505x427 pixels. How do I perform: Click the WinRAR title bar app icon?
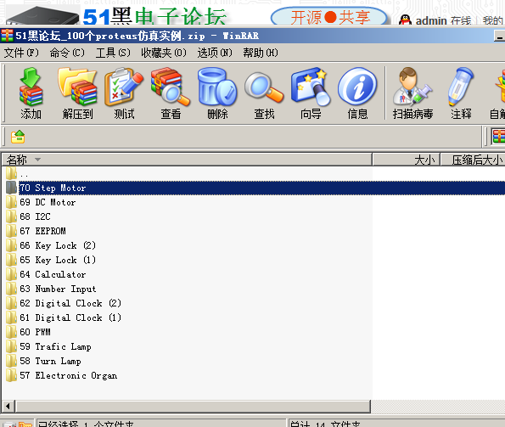(x=7, y=36)
